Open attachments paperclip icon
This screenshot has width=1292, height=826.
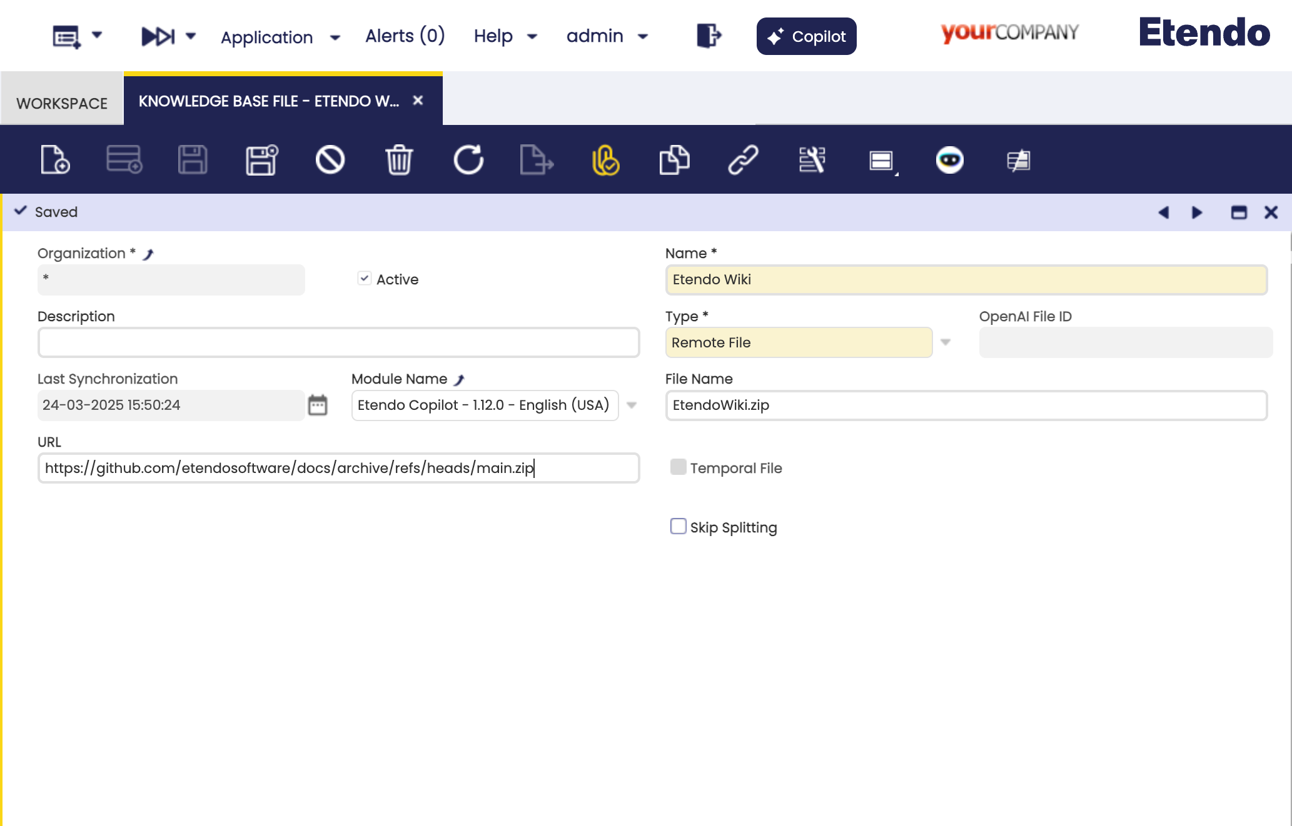[x=605, y=160]
